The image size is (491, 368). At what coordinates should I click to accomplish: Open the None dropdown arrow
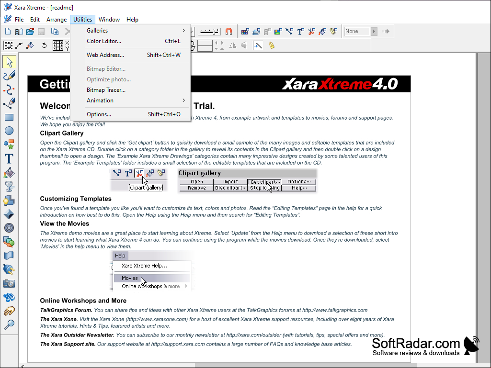(374, 31)
